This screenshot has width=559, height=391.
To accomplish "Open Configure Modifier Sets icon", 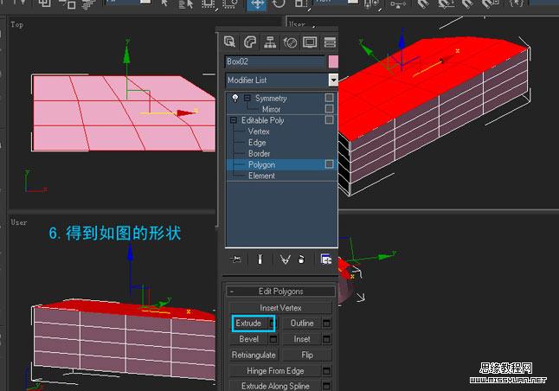I will [326, 260].
